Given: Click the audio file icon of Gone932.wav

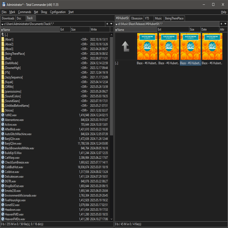Looking at the screenshot, I should (3, 205).
